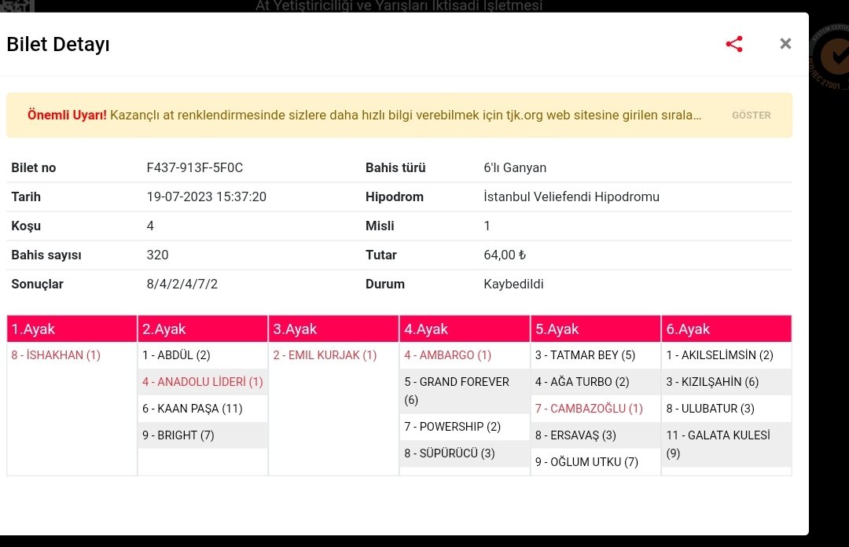Click İstanbul Veliefendi Hipodromu value

click(572, 196)
